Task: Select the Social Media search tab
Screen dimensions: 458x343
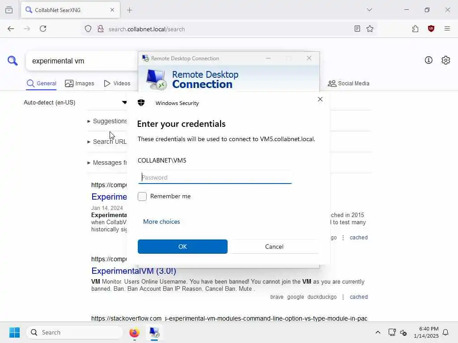Action: click(x=348, y=84)
